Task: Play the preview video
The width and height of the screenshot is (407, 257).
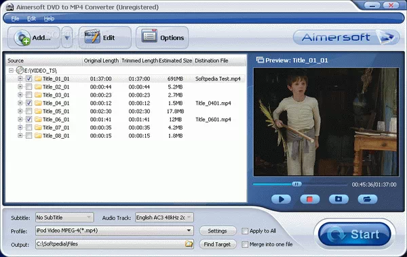Action: tap(281, 199)
